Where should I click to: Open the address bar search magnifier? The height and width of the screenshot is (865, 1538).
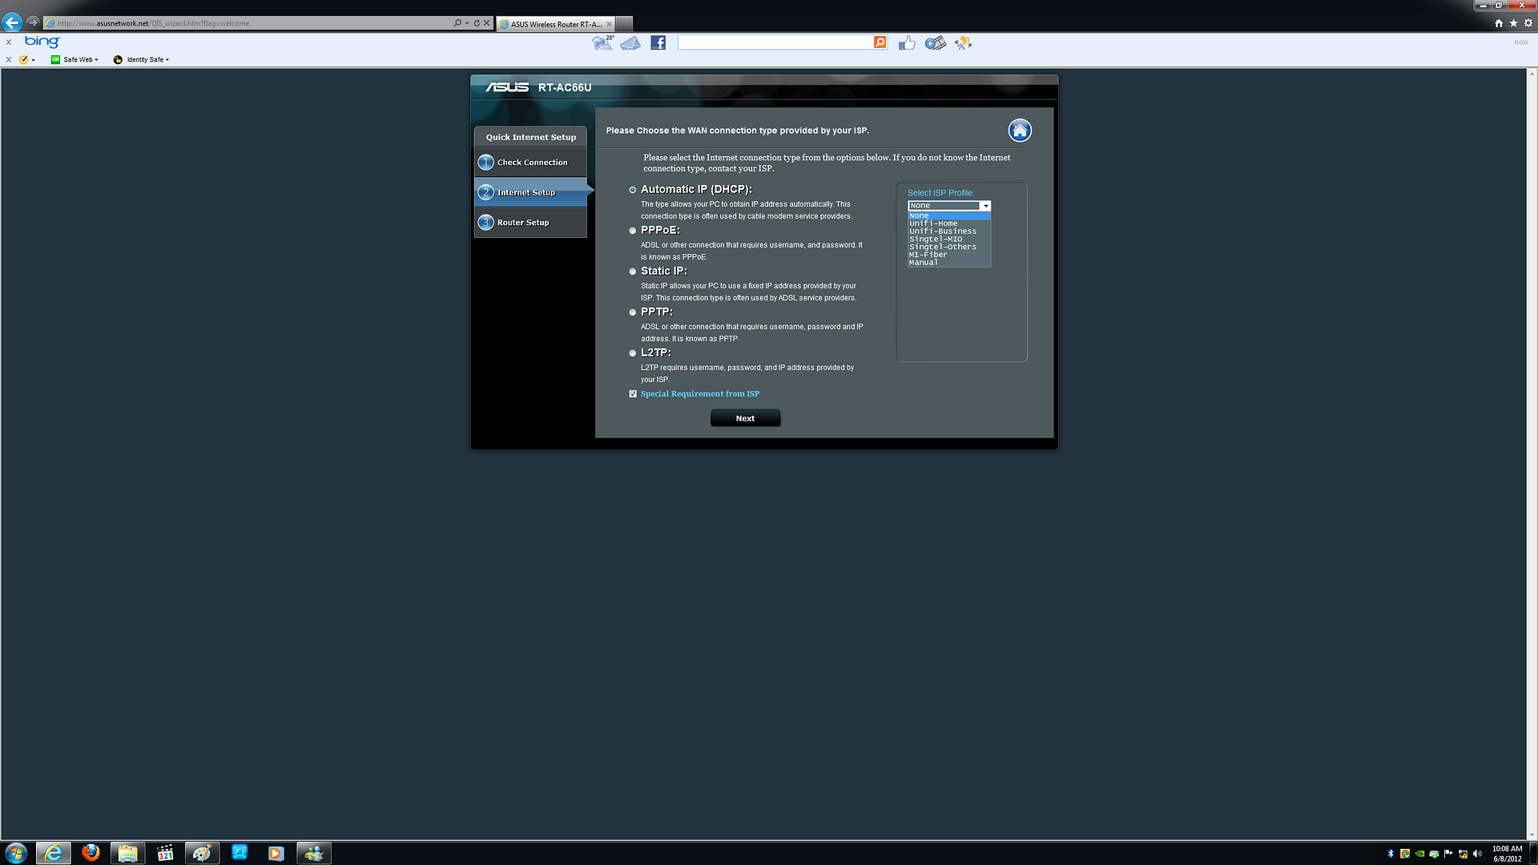click(457, 23)
